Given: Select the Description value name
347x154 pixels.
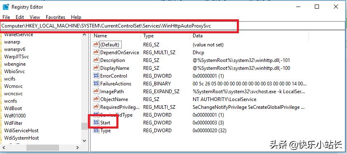Looking at the screenshot, I should [x=113, y=60].
